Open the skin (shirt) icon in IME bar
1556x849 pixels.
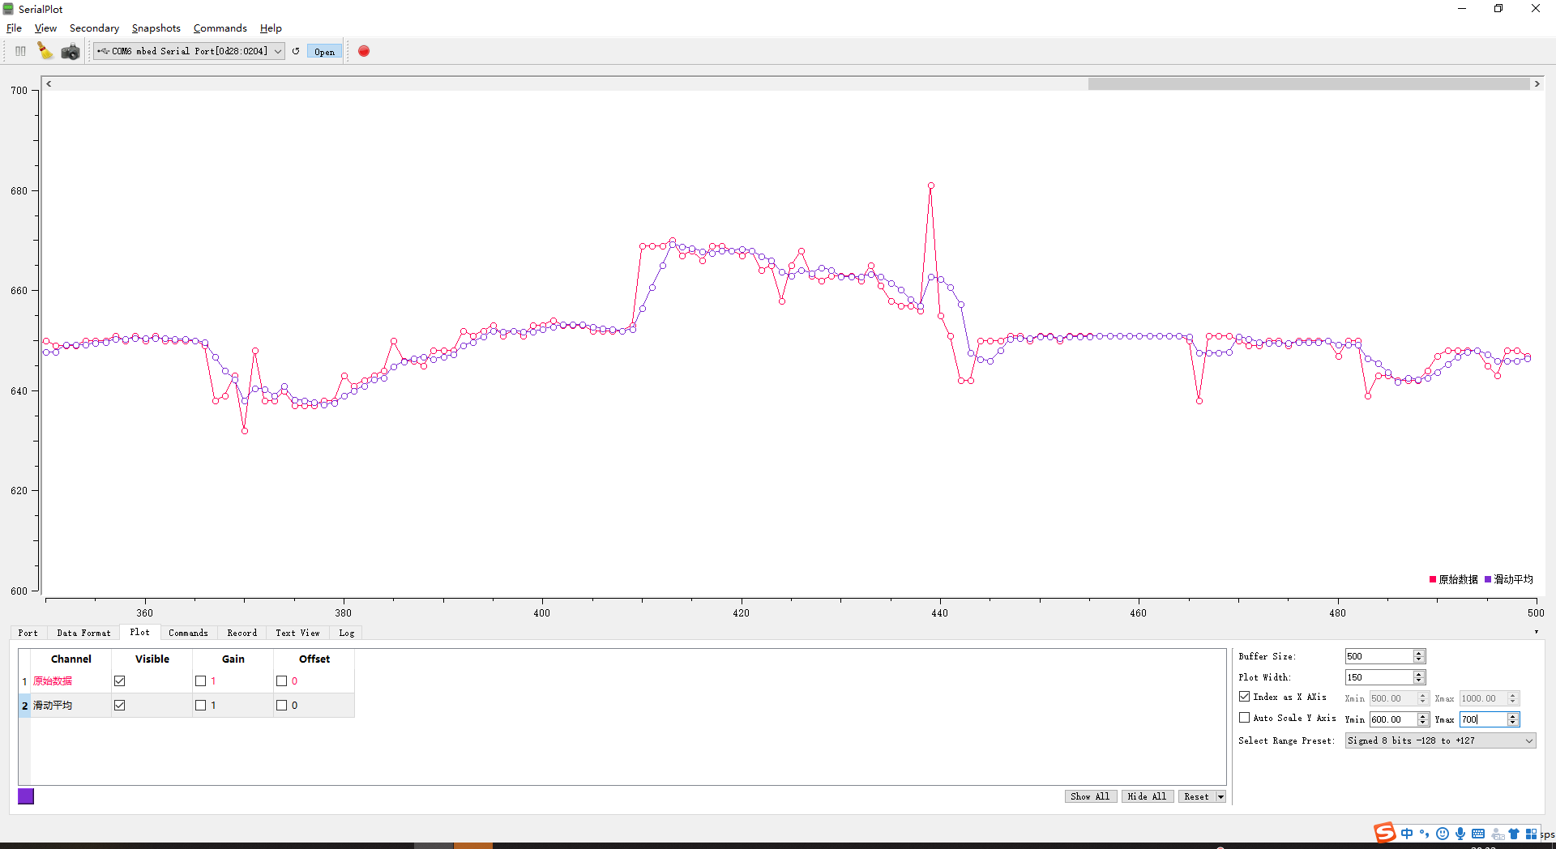pos(1514,834)
